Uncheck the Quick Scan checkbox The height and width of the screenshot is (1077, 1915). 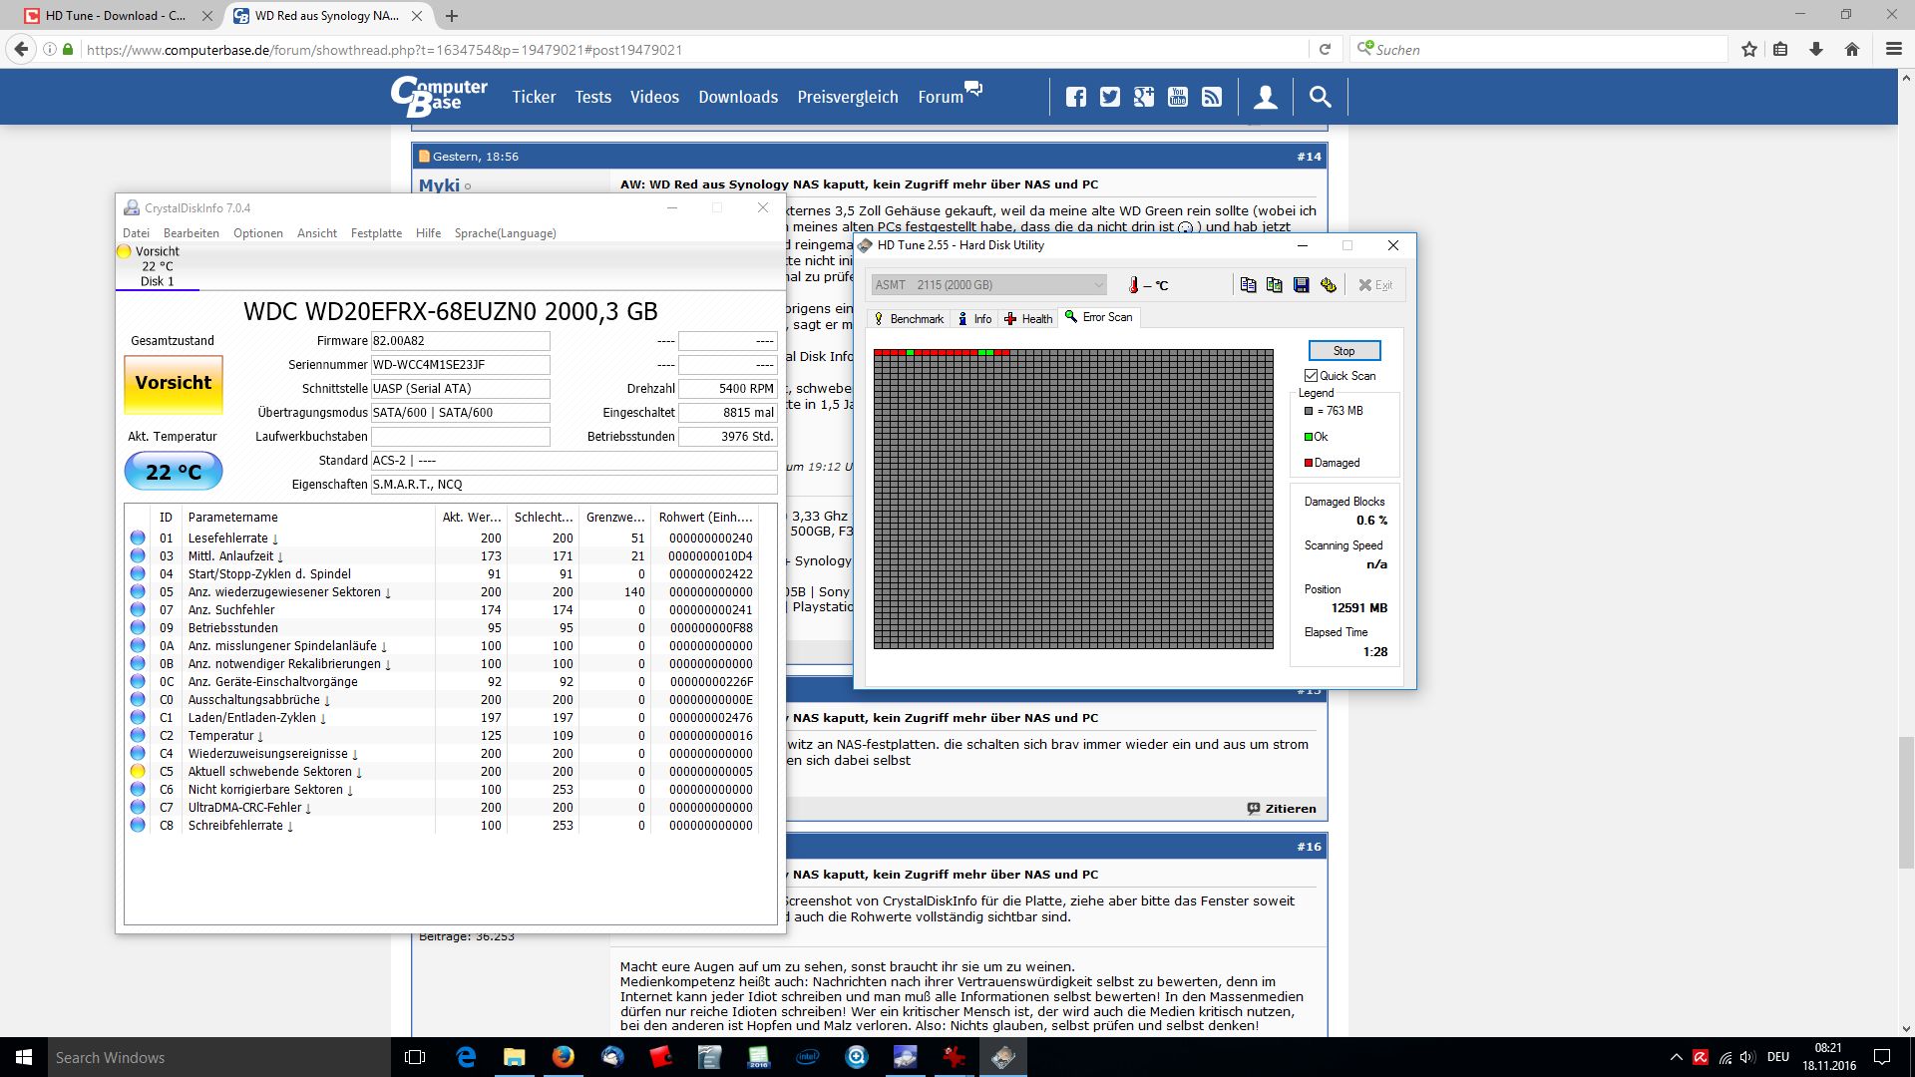click(1311, 376)
